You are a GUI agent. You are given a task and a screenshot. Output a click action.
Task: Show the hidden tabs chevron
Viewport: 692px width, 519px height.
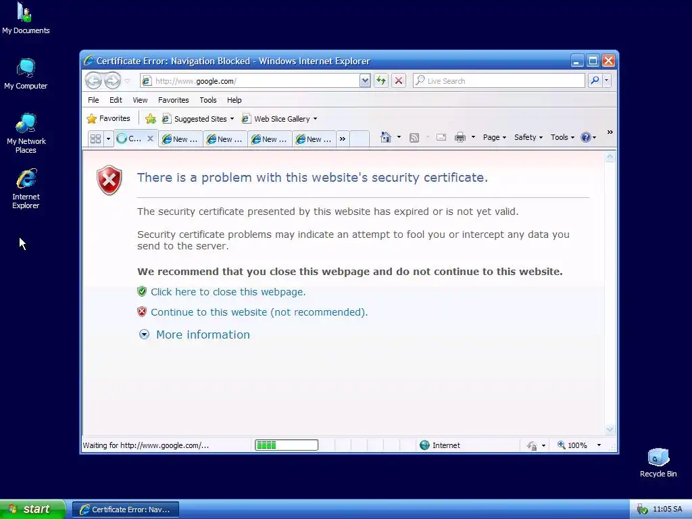[343, 139]
